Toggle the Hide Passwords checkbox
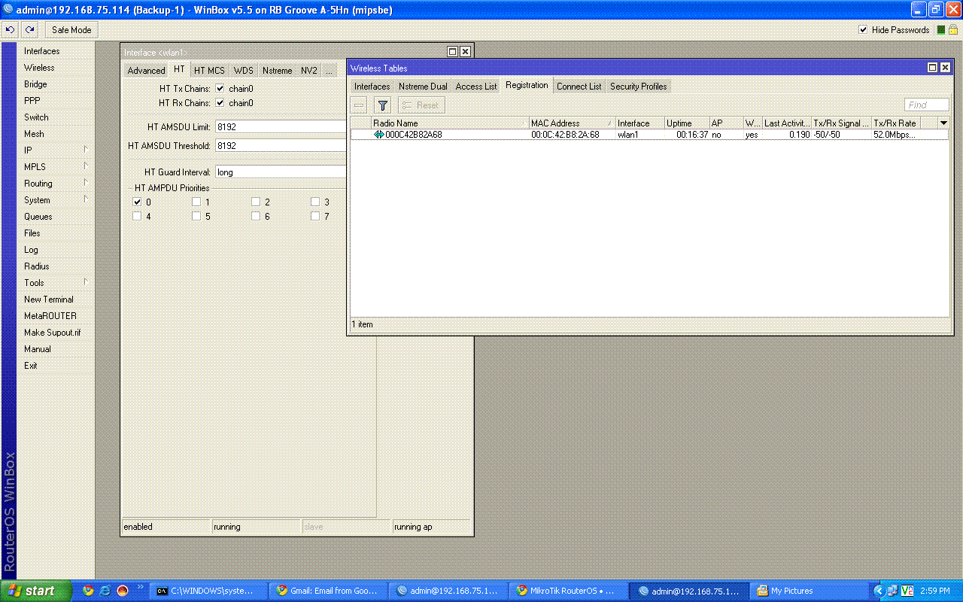This screenshot has height=602, width=963. pyautogui.click(x=863, y=30)
